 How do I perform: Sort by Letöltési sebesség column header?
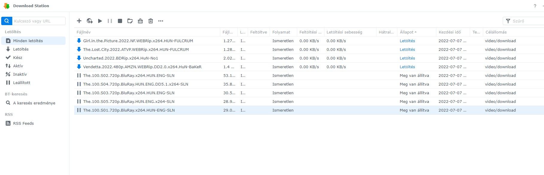pos(350,32)
